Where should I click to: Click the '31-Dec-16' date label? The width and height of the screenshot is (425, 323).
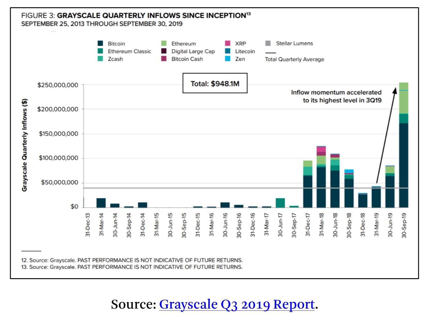253,225
